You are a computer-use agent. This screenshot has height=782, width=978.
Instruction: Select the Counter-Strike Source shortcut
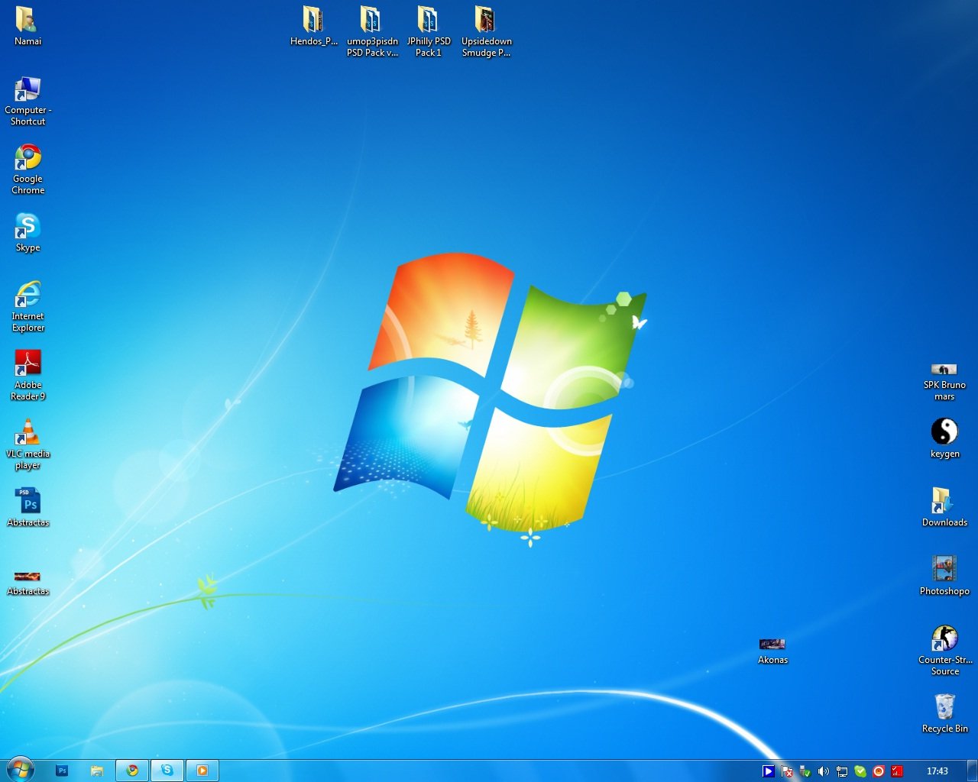944,638
